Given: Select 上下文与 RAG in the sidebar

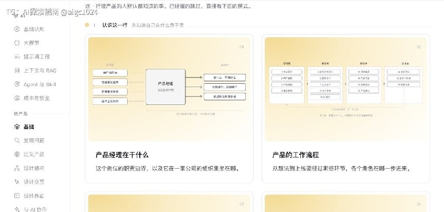Looking at the screenshot, I should (39, 70).
